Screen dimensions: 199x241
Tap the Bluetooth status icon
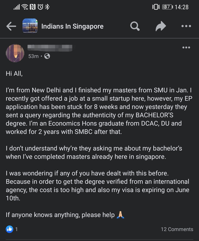point(47,7)
